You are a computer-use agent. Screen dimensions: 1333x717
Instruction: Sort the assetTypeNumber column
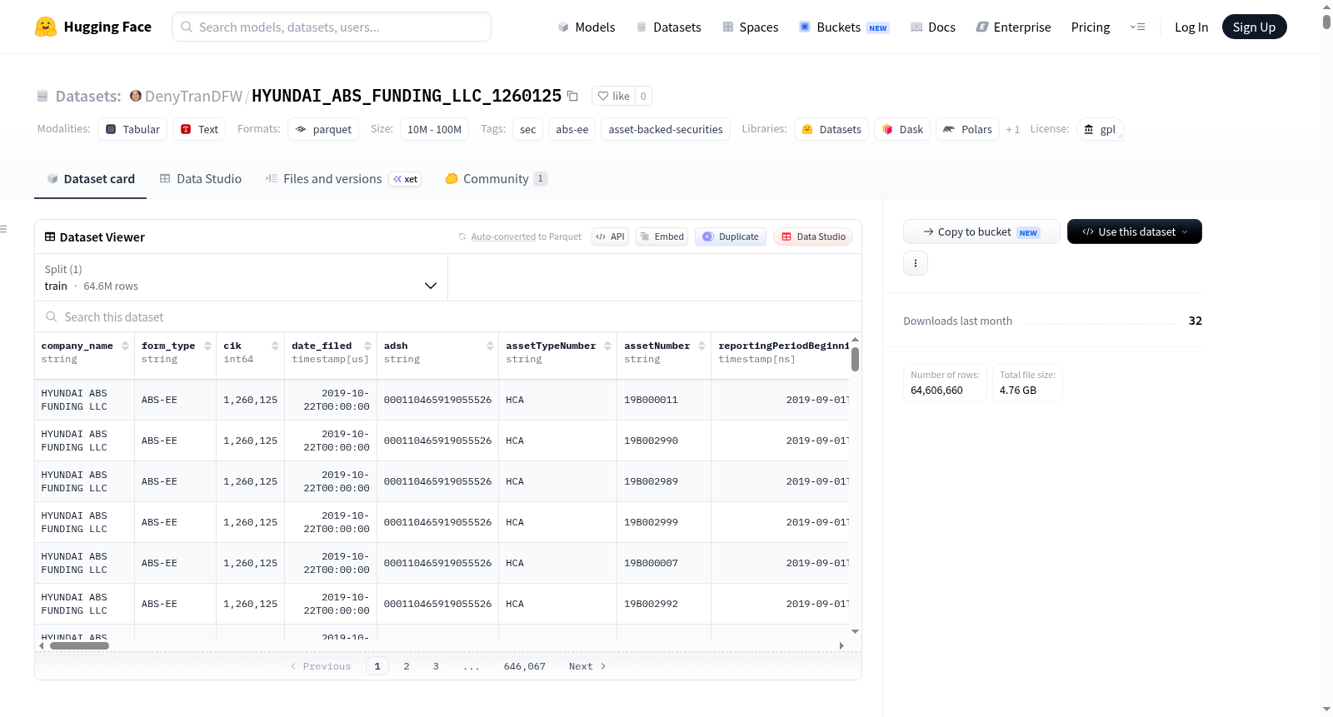(607, 346)
